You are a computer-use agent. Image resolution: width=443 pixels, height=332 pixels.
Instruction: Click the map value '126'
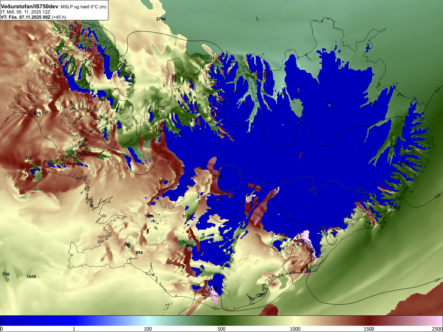click(281, 94)
